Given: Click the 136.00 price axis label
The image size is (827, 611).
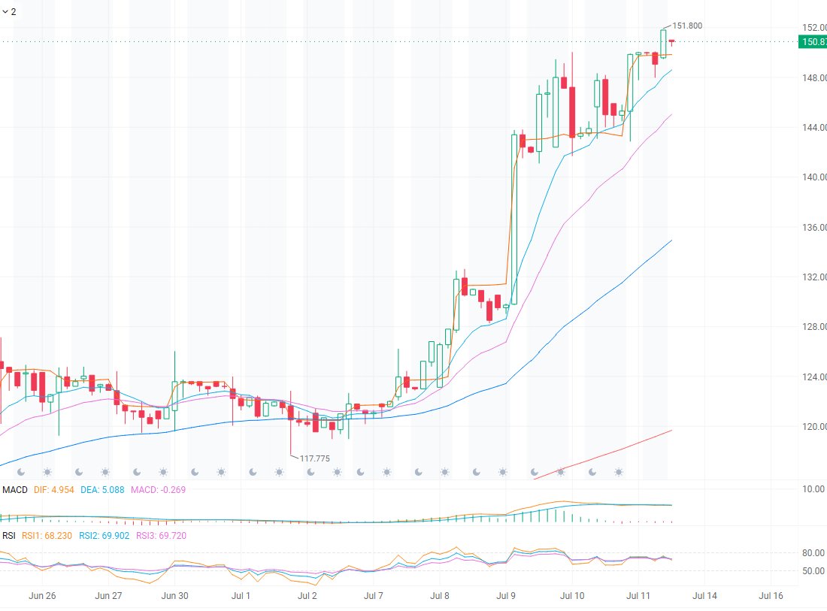Looking at the screenshot, I should tap(813, 227).
